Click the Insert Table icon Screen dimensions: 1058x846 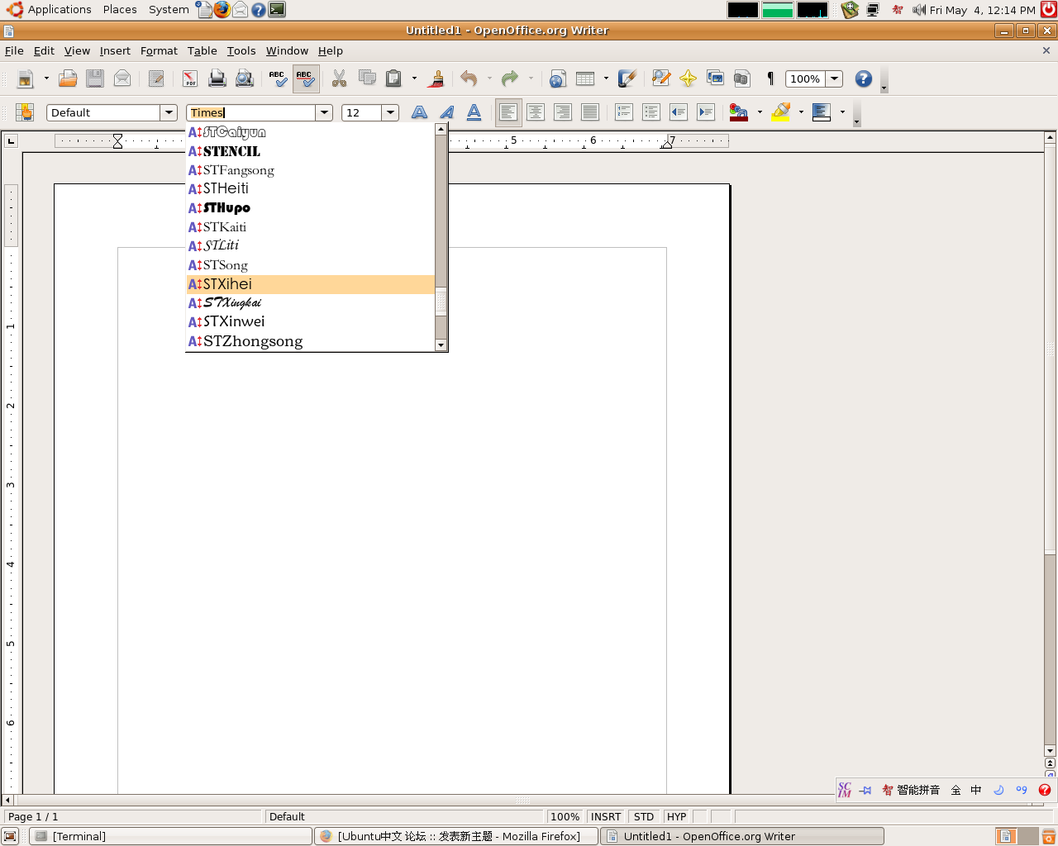(x=585, y=78)
